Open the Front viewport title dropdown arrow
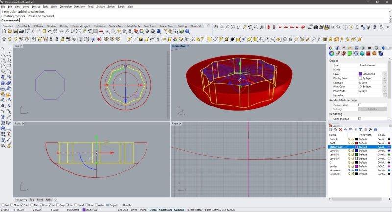This screenshot has height=212, width=392. click(23, 123)
